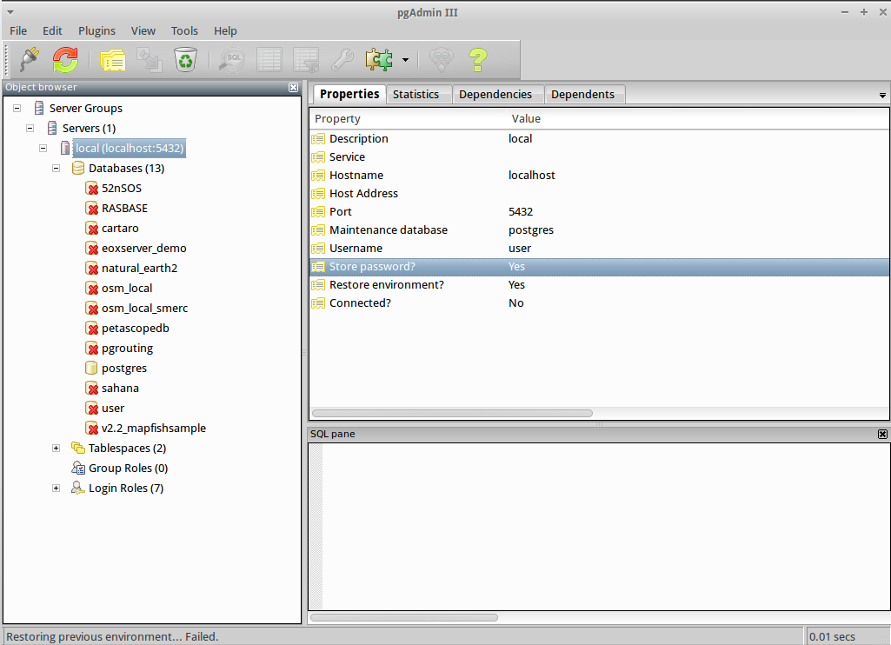Click the Server Groups icon
The height and width of the screenshot is (645, 891).
[x=38, y=108]
